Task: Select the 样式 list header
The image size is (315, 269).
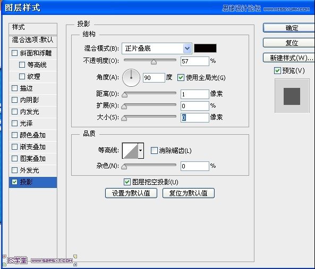Action: coord(33,29)
